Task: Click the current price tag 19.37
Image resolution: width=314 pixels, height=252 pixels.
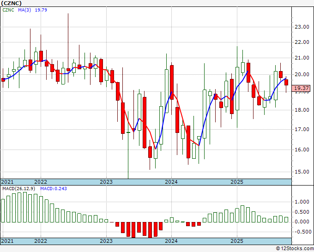Action: click(x=301, y=88)
